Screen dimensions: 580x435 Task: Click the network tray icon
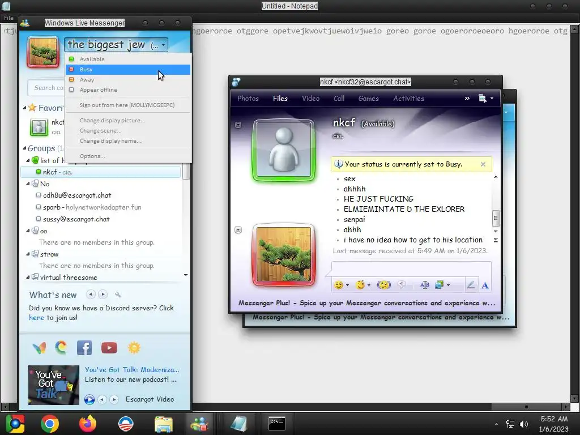point(510,424)
